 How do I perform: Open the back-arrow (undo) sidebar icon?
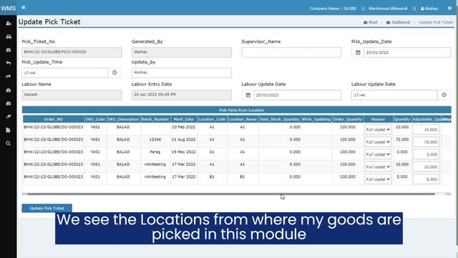(8, 63)
